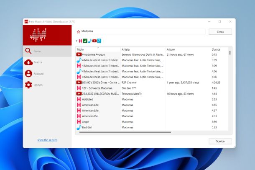255x170 pixels.
Task: Click the 5:23 duration cell
Action: pyautogui.click(x=214, y=127)
